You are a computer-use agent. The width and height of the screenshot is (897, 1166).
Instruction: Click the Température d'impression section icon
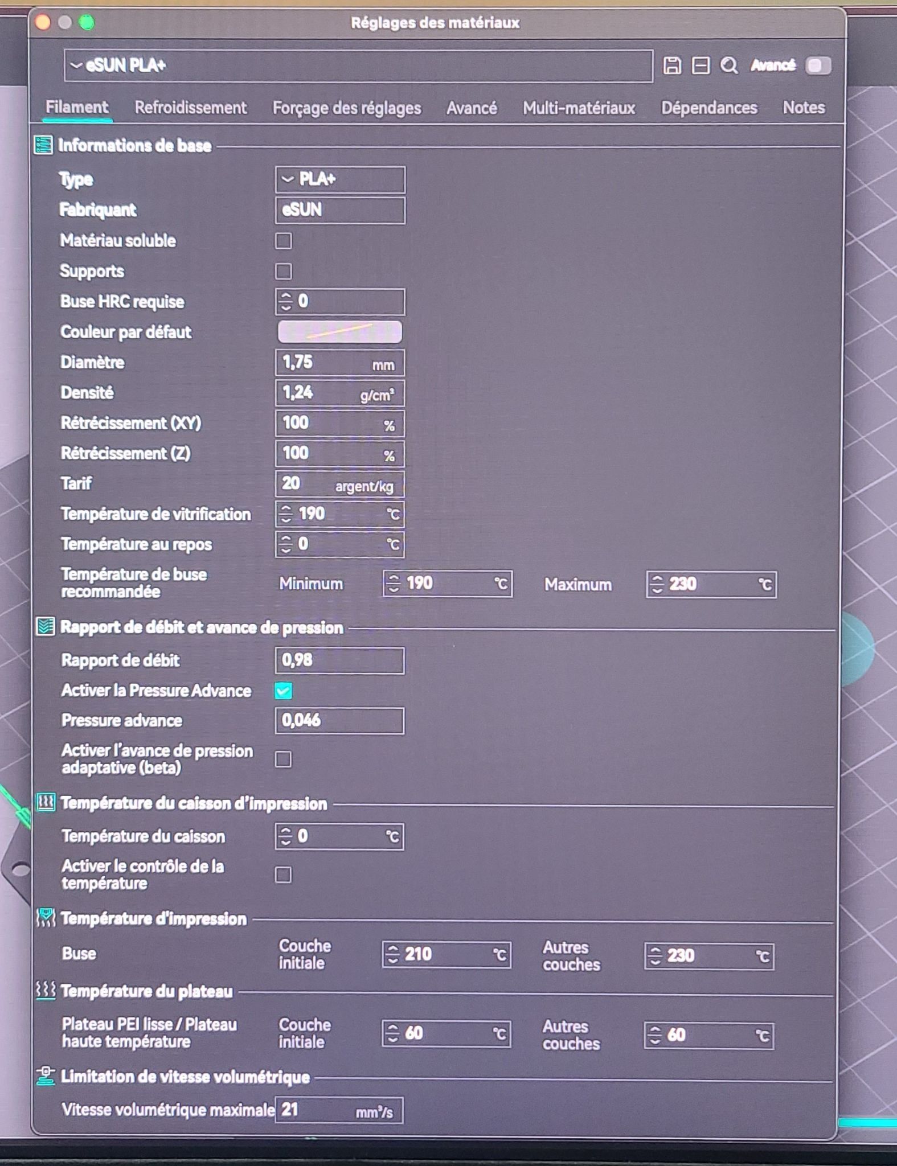[46, 918]
